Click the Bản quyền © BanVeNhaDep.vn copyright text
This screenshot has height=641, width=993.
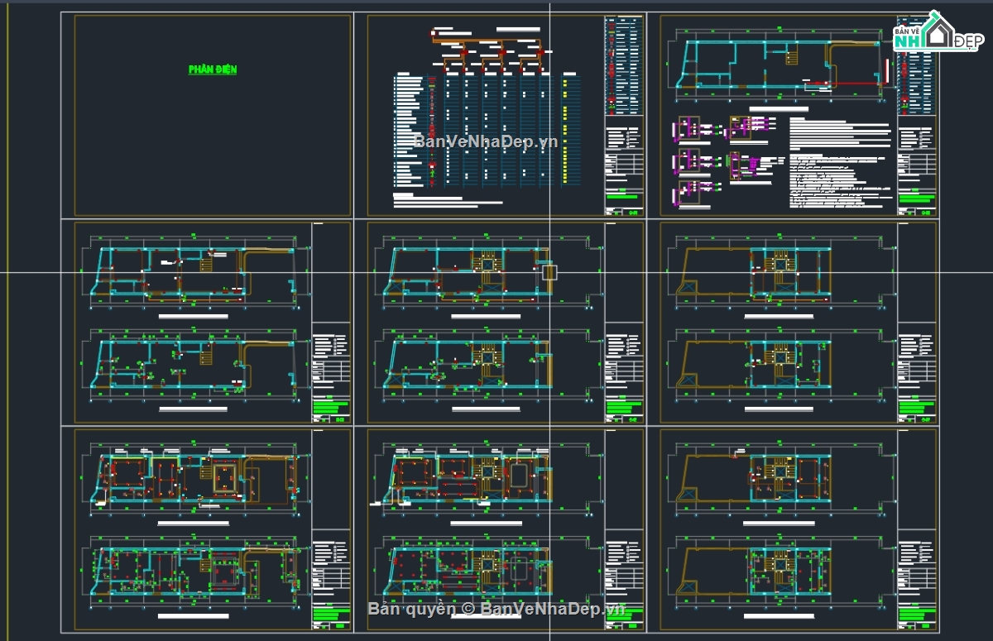point(496,610)
